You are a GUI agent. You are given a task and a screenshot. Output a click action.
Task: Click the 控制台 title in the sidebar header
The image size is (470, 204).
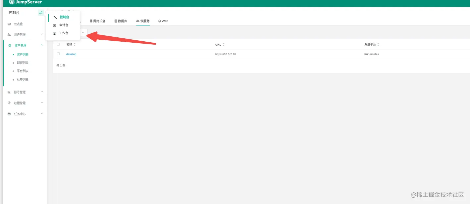[x=14, y=13]
